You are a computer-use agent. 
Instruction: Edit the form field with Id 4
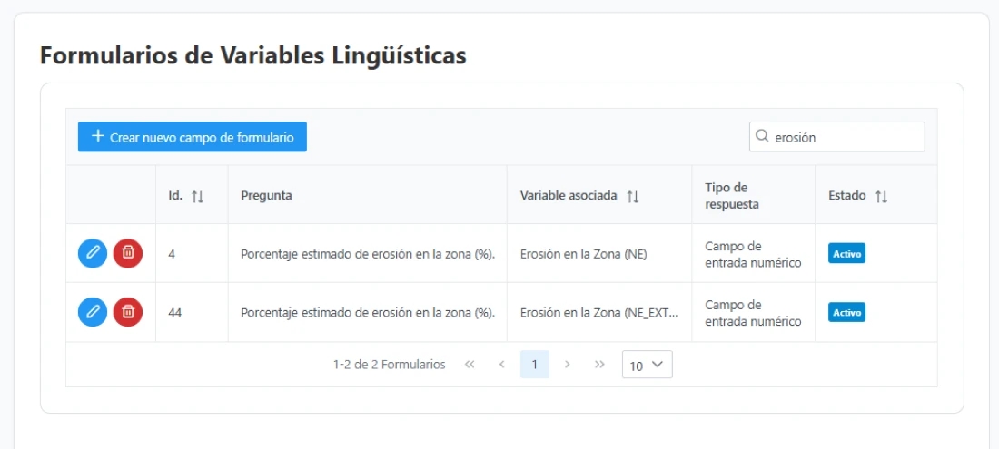(x=92, y=253)
